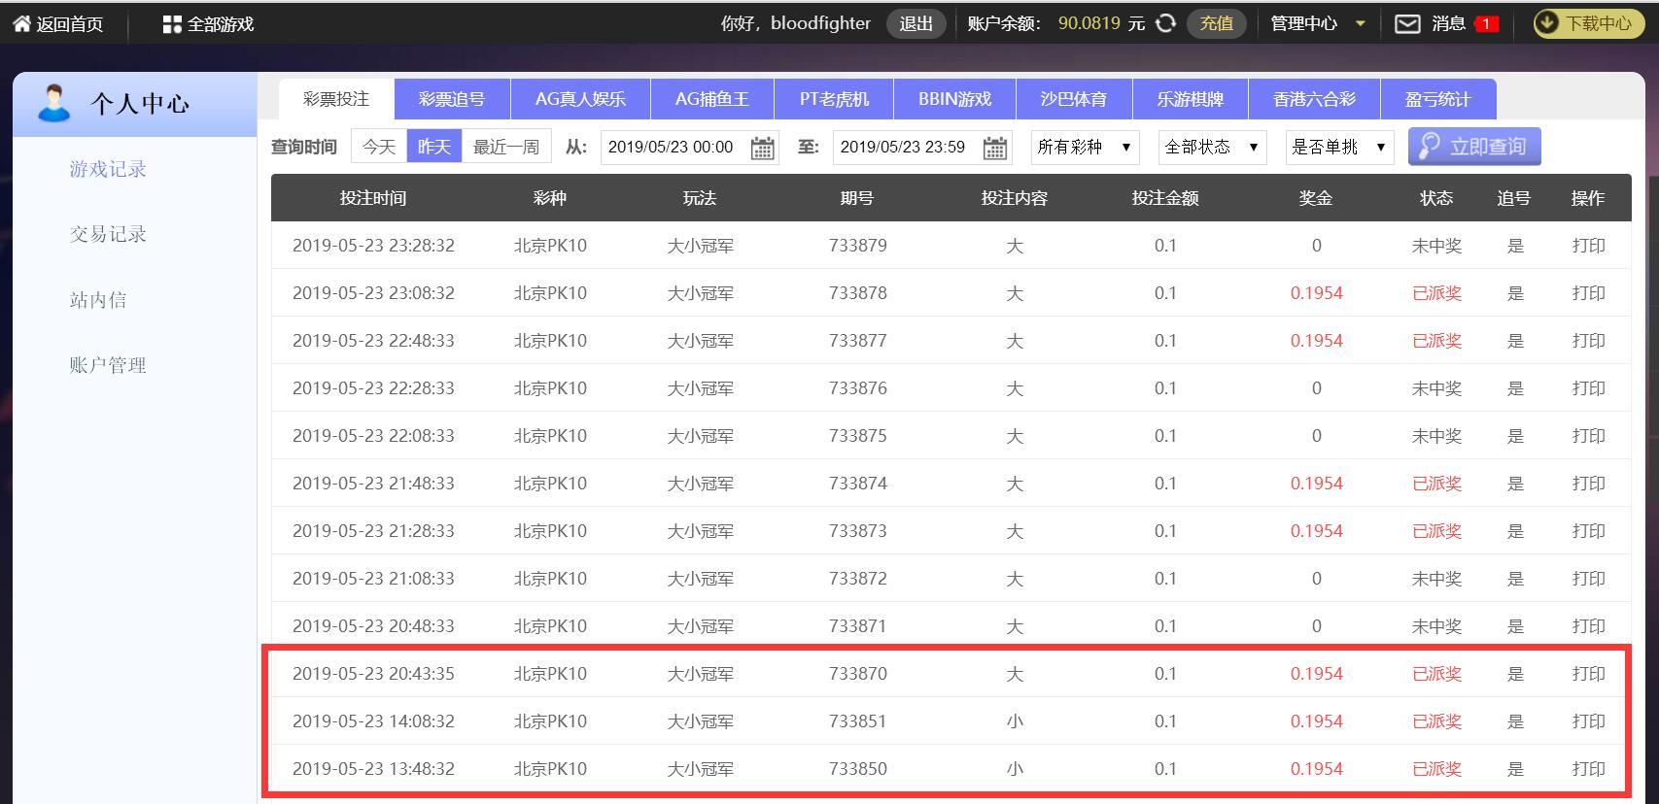Viewport: 1659px width, 804px height.
Task: Open the 所有彩种 lottery type dropdown
Action: (x=1085, y=147)
